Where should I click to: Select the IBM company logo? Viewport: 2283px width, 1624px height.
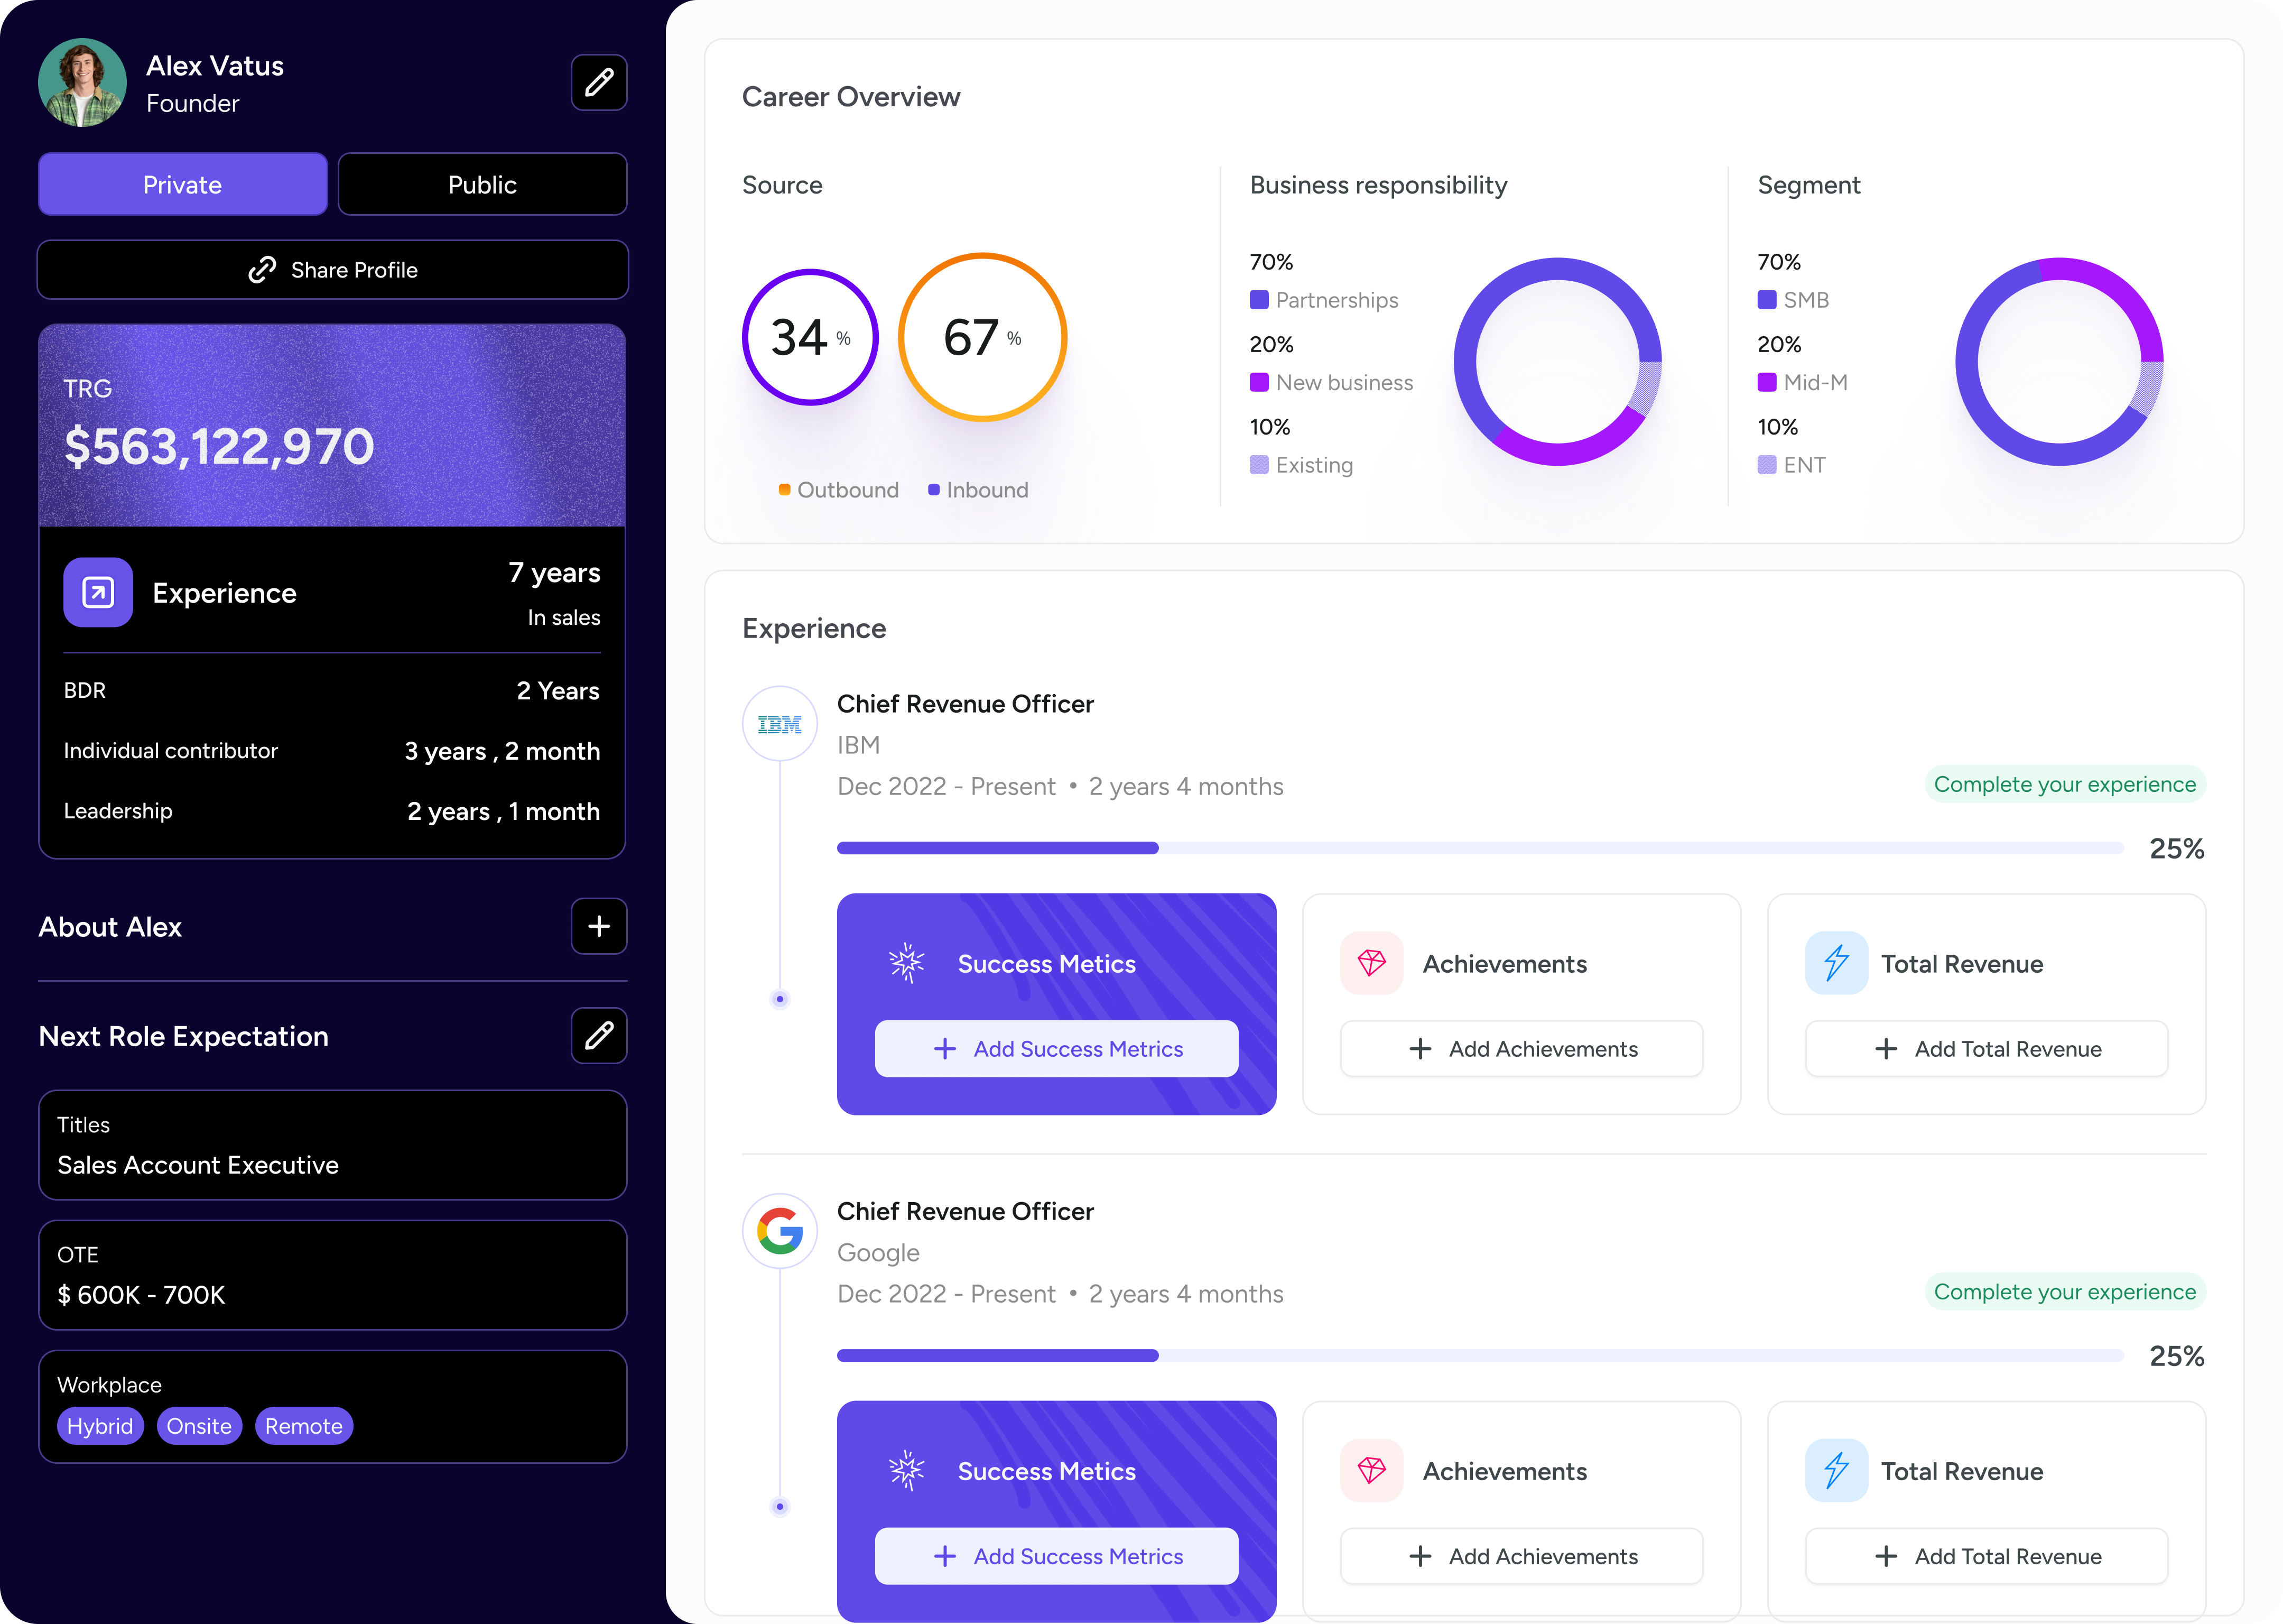[x=779, y=723]
